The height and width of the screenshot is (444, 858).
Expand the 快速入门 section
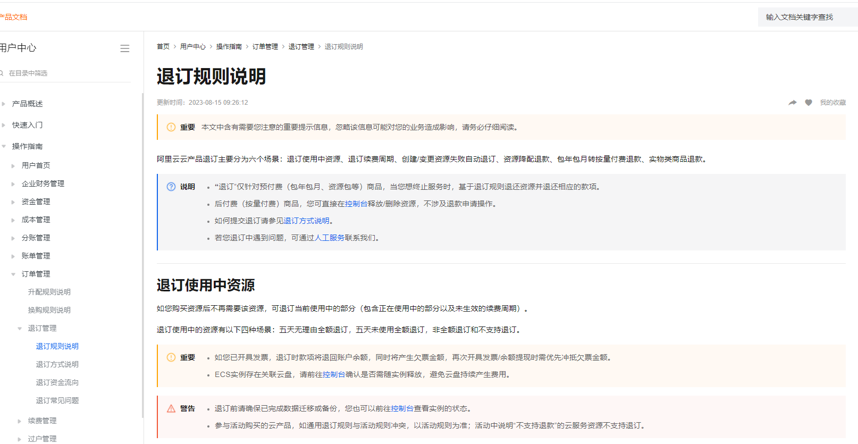coord(4,125)
